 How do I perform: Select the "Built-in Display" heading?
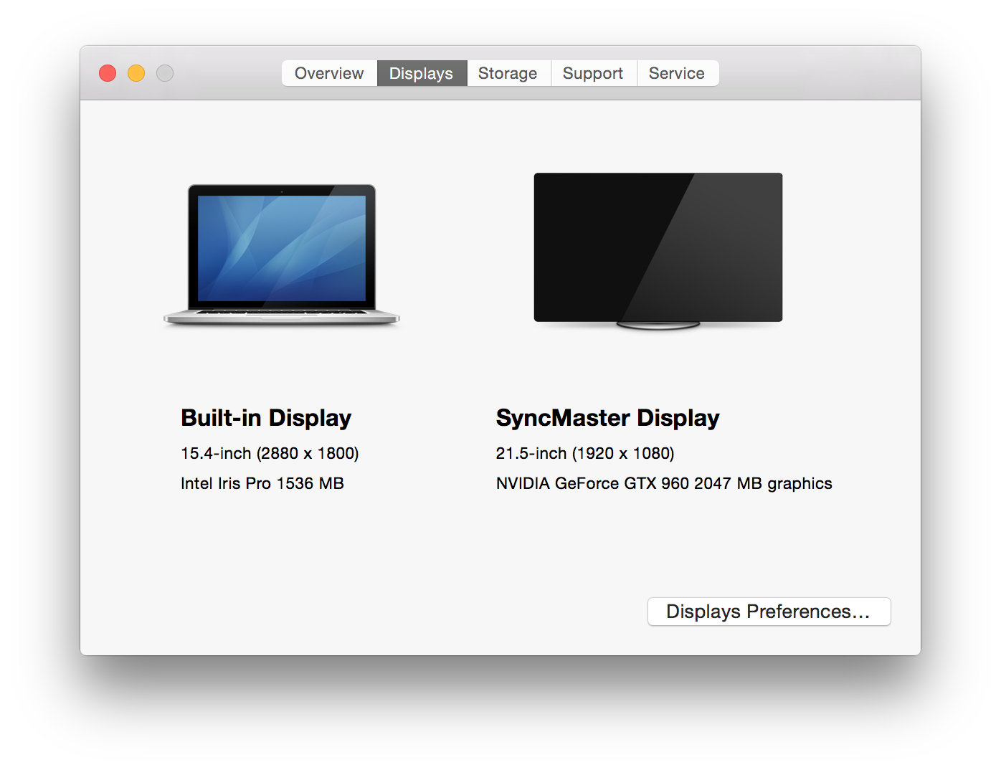pos(266,418)
